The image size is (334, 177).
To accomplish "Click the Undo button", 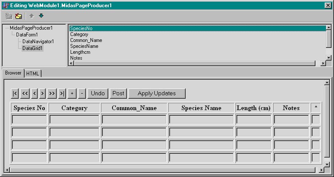I will click(x=98, y=93).
